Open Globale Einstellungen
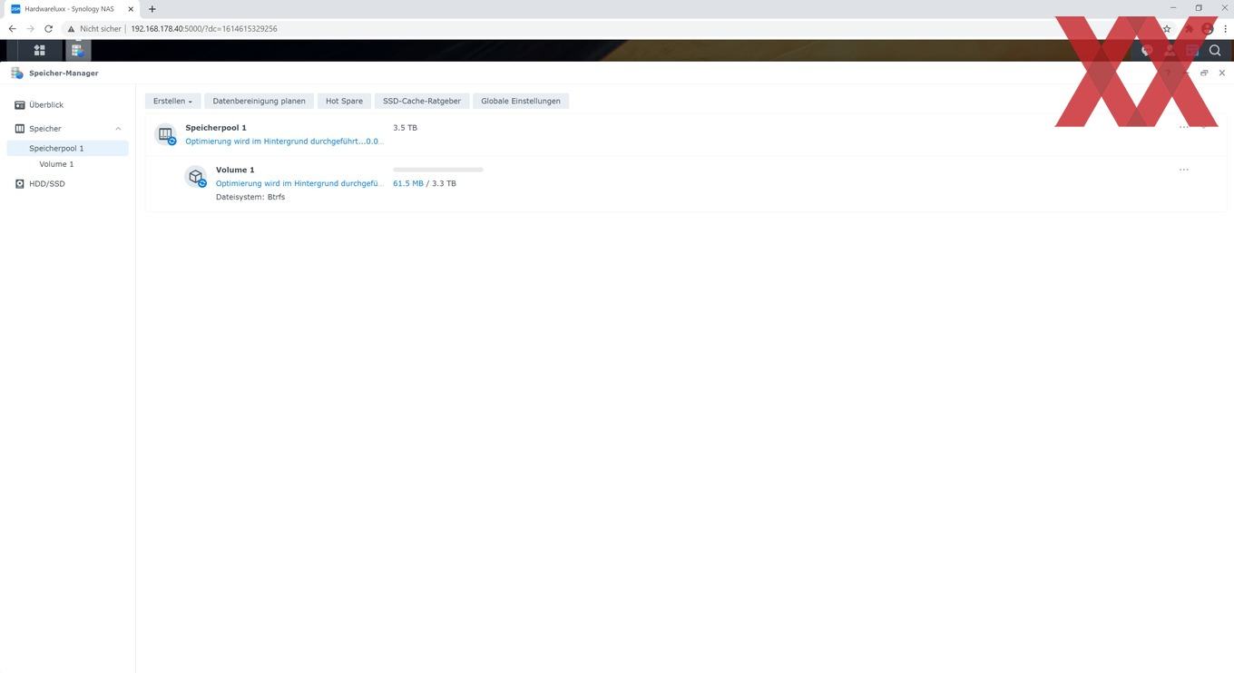 [521, 101]
